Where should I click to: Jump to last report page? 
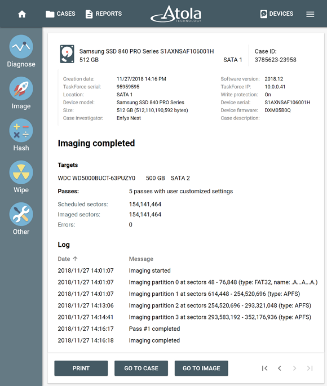(x=310, y=368)
